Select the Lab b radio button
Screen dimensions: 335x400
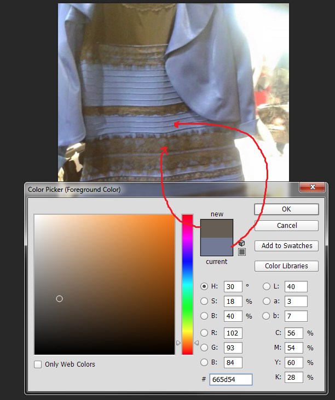pos(266,316)
